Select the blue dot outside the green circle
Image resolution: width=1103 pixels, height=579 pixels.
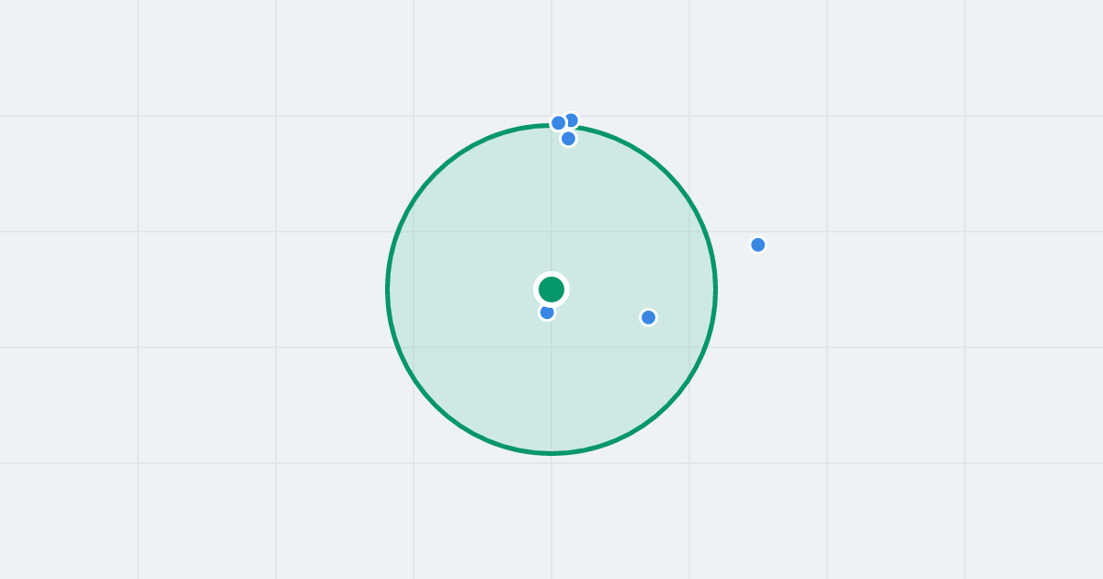(x=758, y=244)
